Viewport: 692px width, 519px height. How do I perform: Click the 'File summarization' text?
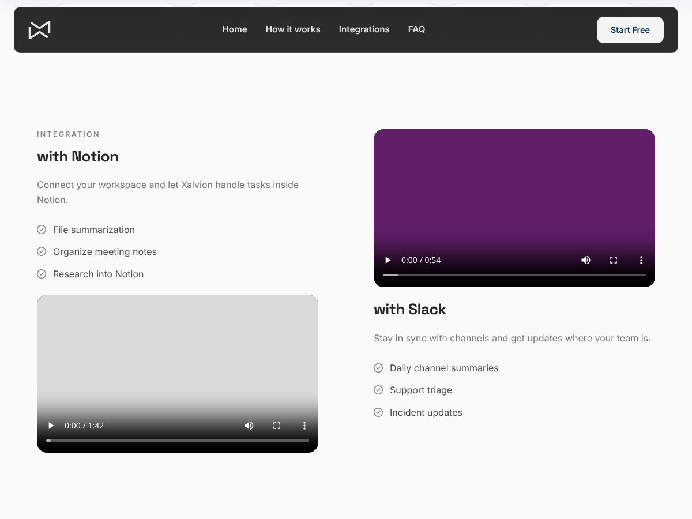pos(94,230)
